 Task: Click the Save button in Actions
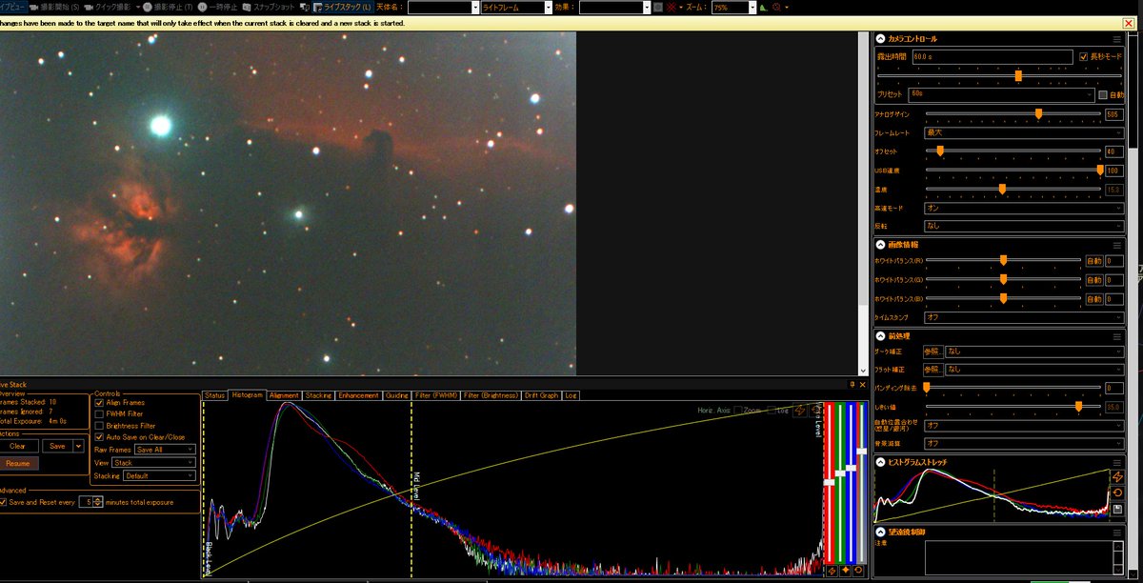(x=57, y=446)
